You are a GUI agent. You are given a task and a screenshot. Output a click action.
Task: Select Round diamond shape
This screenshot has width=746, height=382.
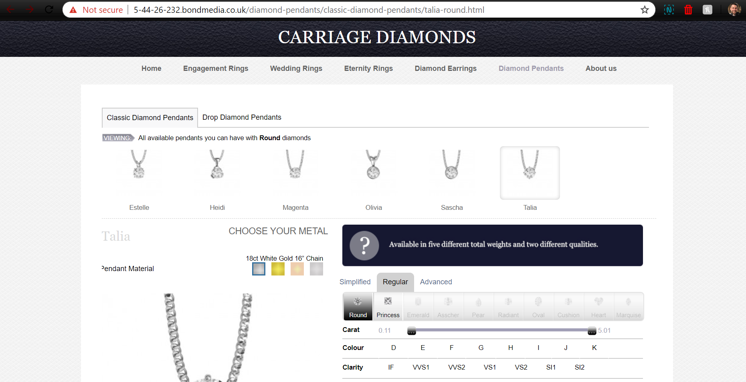[x=358, y=306]
